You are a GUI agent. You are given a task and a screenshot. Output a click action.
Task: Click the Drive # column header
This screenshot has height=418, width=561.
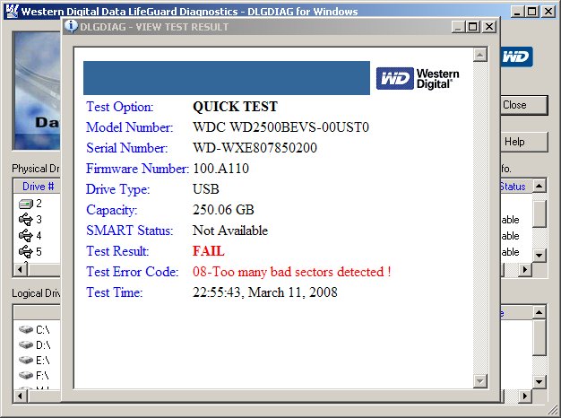click(x=38, y=187)
